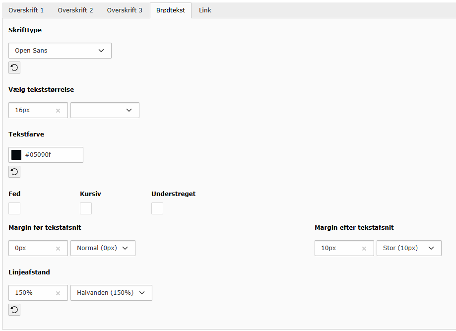This screenshot has width=456, height=331.
Task: Reset the Tekstfarve color value
Action: pyautogui.click(x=14, y=172)
